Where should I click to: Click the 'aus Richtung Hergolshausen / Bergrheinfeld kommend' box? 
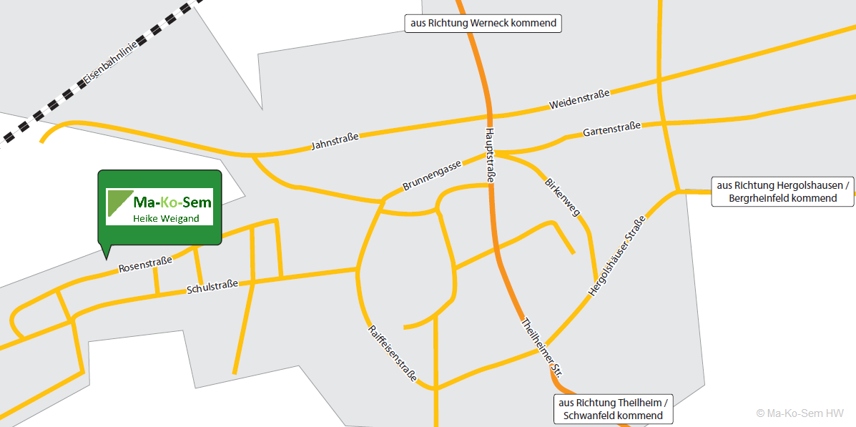pyautogui.click(x=782, y=191)
